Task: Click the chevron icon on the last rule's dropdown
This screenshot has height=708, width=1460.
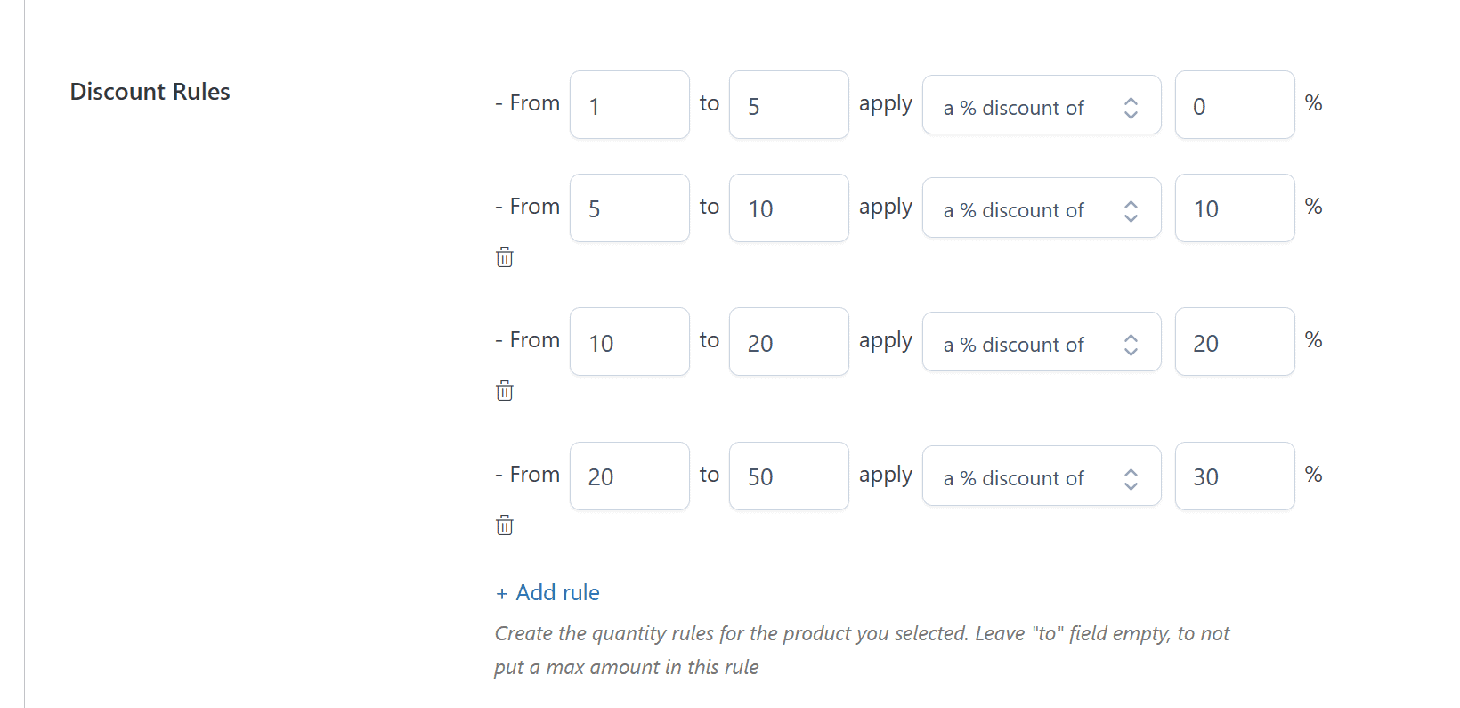Action: click(1130, 476)
